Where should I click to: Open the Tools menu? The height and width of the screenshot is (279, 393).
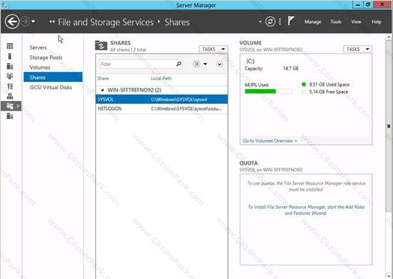336,22
